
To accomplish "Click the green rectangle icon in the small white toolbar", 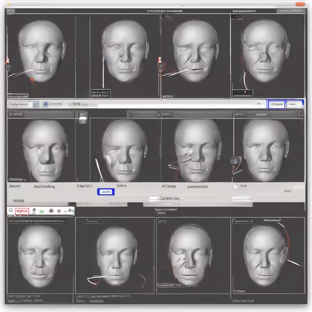I will click(x=42, y=212).
